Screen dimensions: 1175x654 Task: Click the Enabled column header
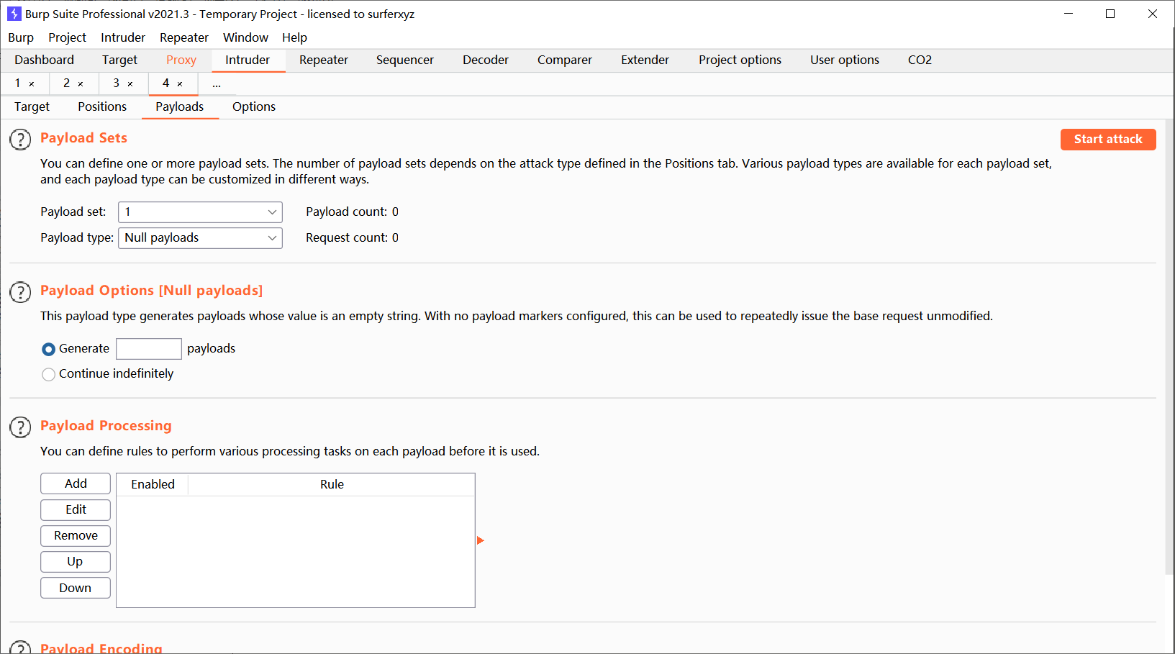coord(153,484)
